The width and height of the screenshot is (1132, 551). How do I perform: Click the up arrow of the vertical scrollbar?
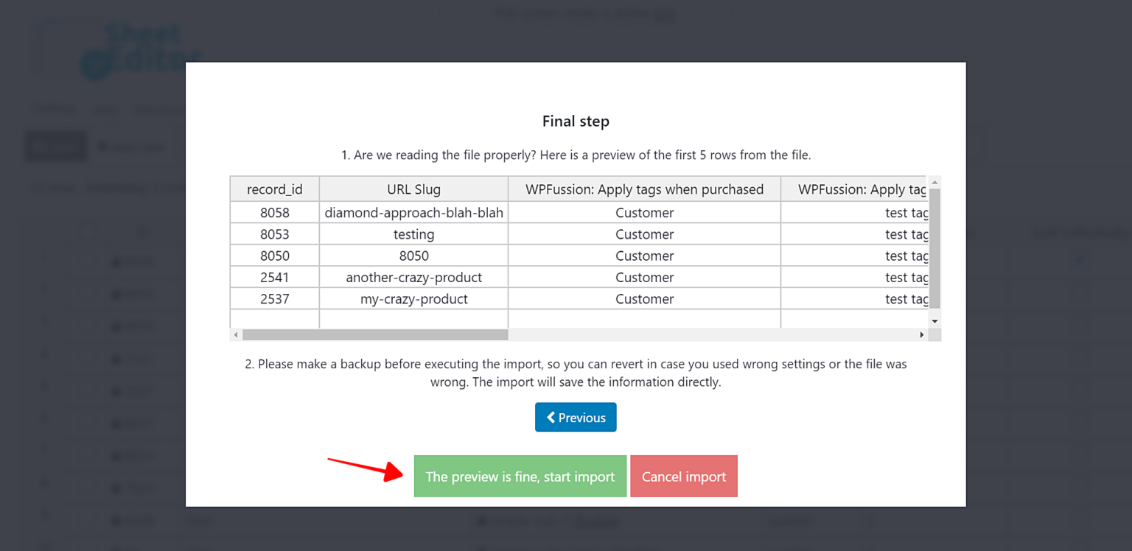pyautogui.click(x=934, y=183)
